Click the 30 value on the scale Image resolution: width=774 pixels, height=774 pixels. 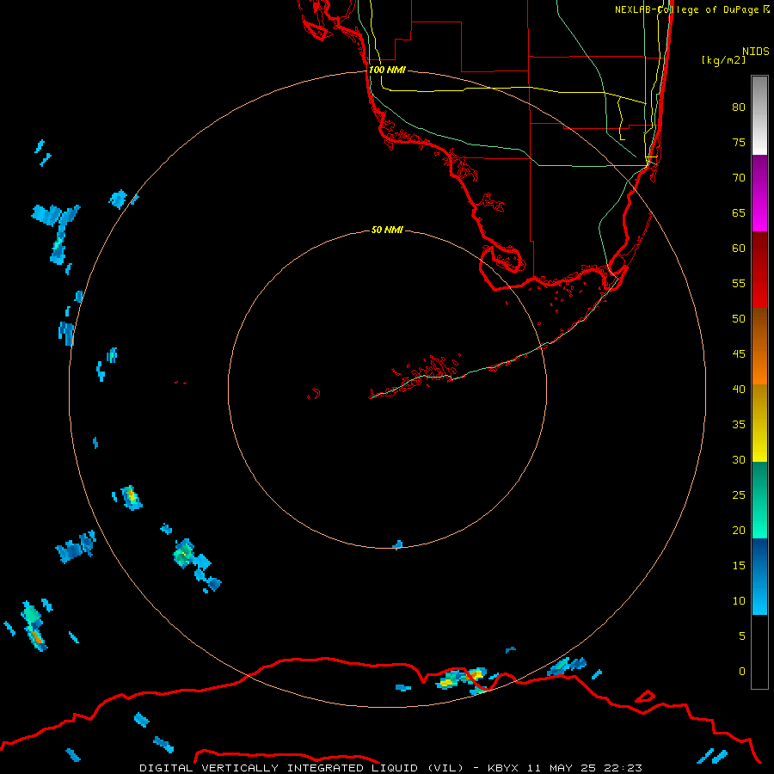[739, 460]
